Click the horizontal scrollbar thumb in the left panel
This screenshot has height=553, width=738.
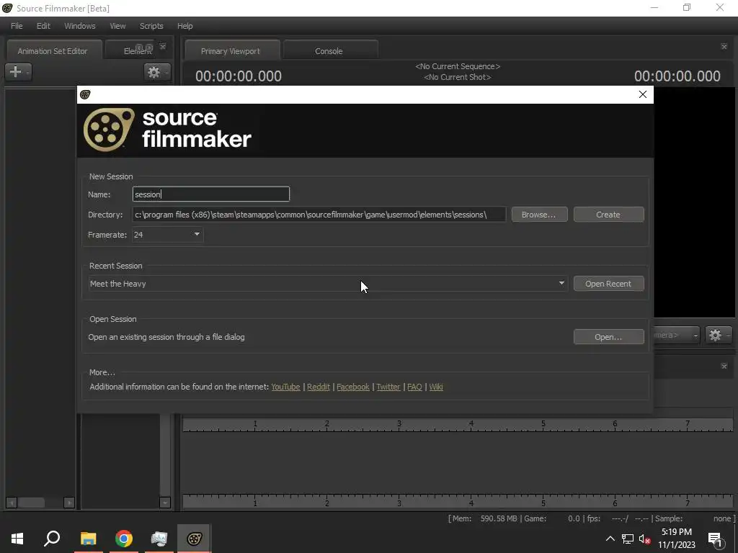tap(32, 503)
